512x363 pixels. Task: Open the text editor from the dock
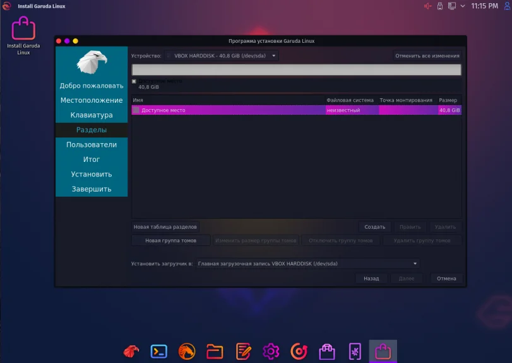point(244,351)
